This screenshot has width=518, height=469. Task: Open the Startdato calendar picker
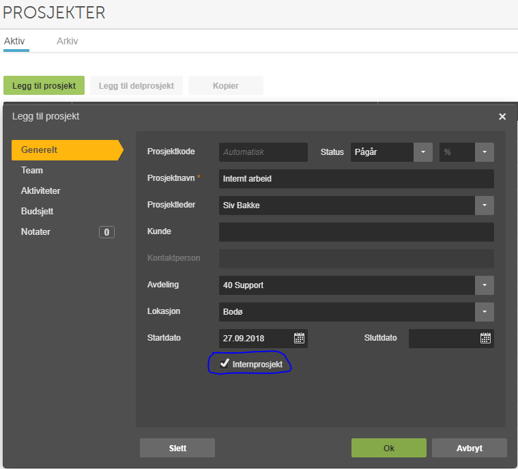click(299, 338)
